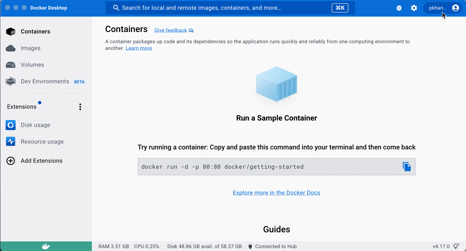Click the Volumes drive icon
The height and width of the screenshot is (251, 466).
[x=11, y=65]
